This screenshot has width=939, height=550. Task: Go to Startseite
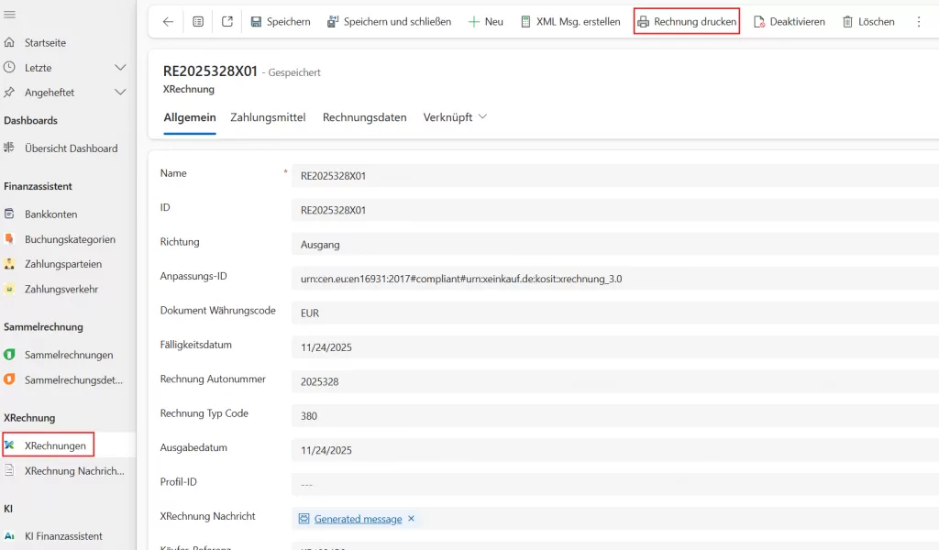click(x=45, y=42)
